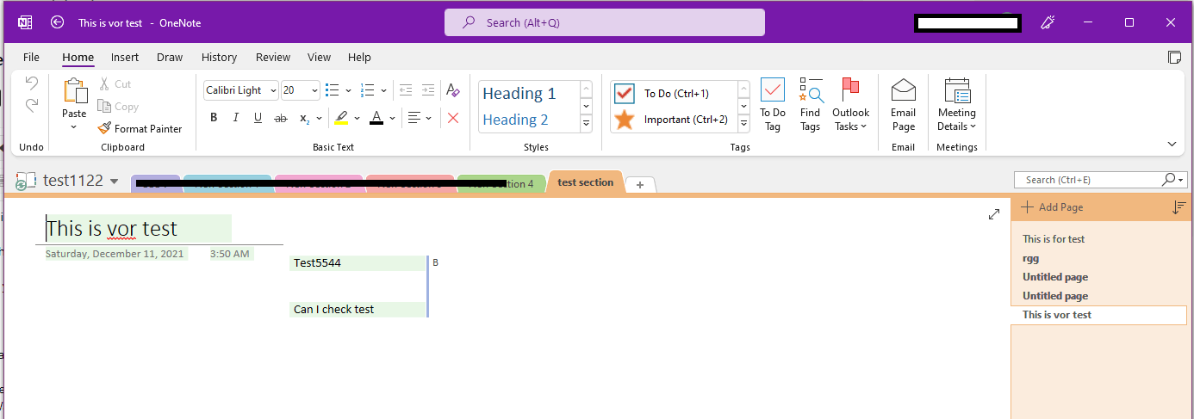The width and height of the screenshot is (1194, 419).
Task: Expand the Styles gallery
Action: (x=586, y=124)
